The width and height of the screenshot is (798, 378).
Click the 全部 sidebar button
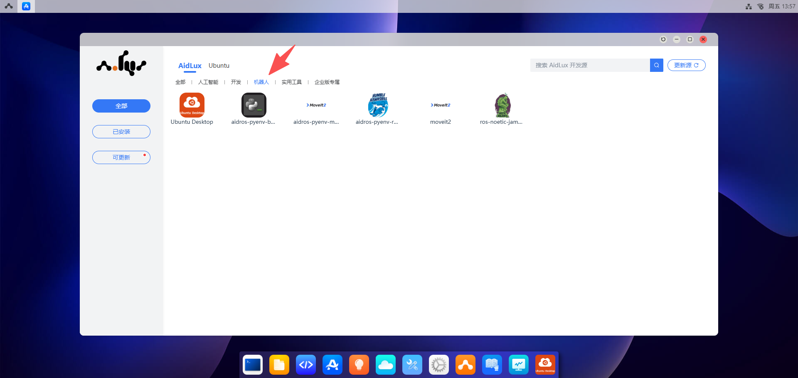pos(121,106)
